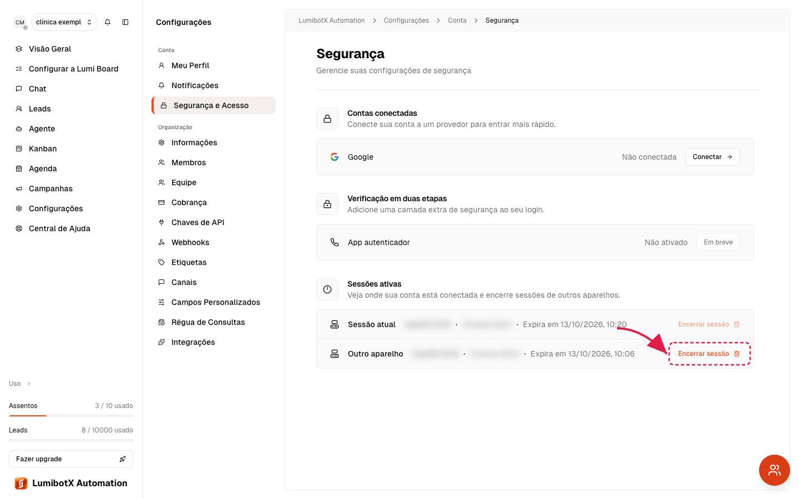
Task: Click the Não ativado status text
Action: click(666, 242)
